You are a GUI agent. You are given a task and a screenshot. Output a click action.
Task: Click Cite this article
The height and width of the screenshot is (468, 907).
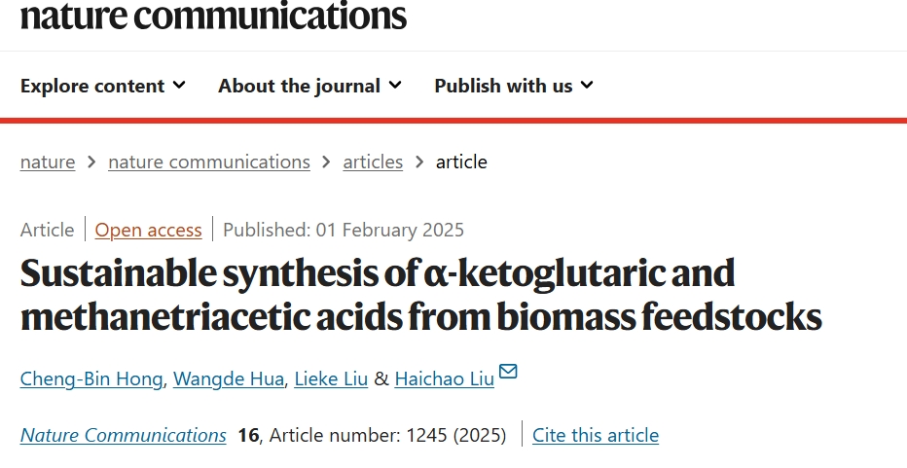tap(596, 435)
